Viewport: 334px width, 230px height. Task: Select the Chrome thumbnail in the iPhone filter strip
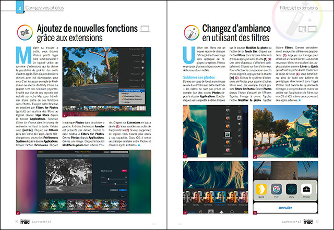coord(208,198)
